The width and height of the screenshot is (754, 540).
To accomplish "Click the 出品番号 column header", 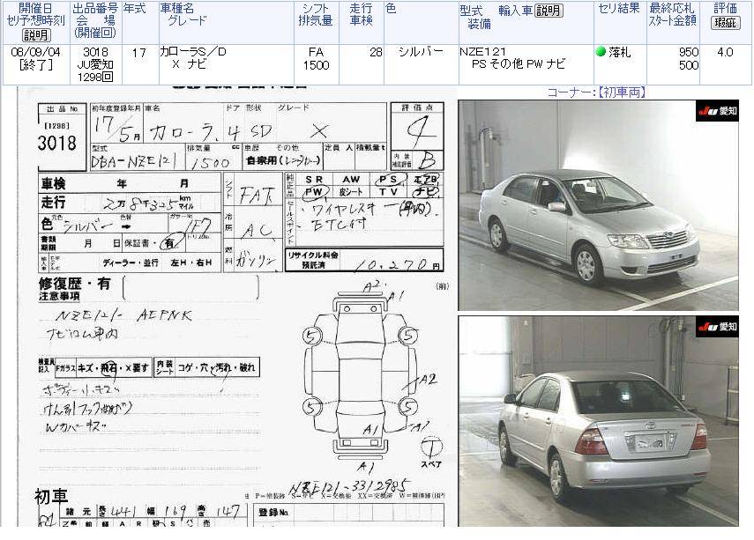I will [95, 9].
